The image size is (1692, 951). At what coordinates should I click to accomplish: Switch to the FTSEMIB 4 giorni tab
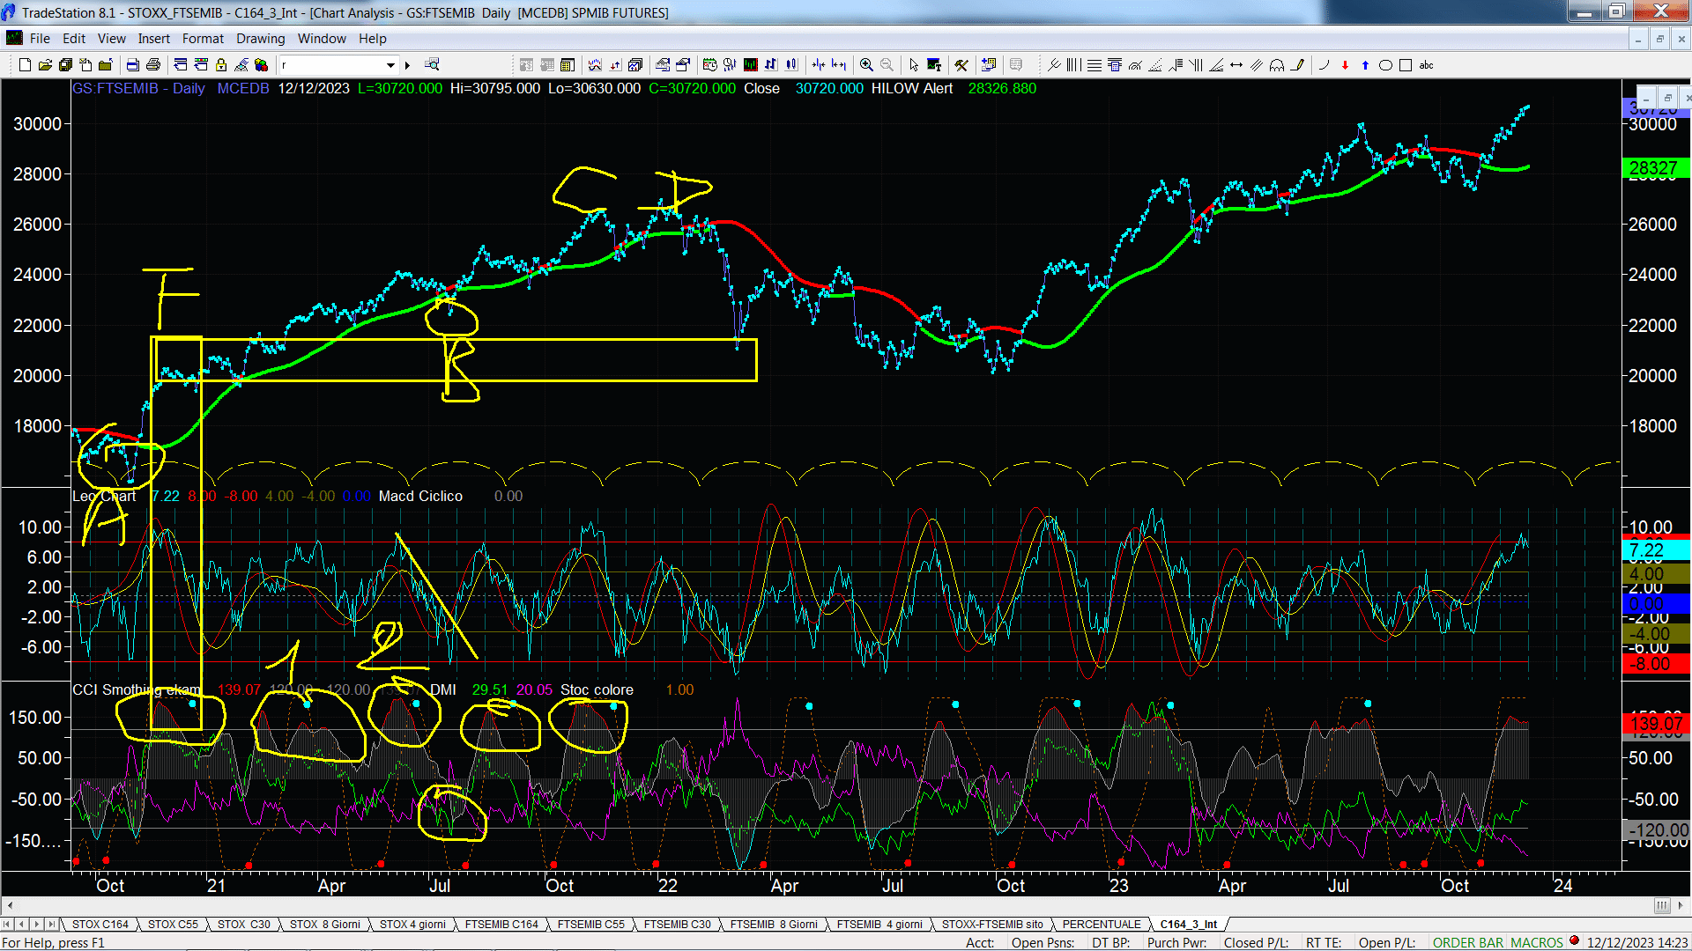coord(879,925)
